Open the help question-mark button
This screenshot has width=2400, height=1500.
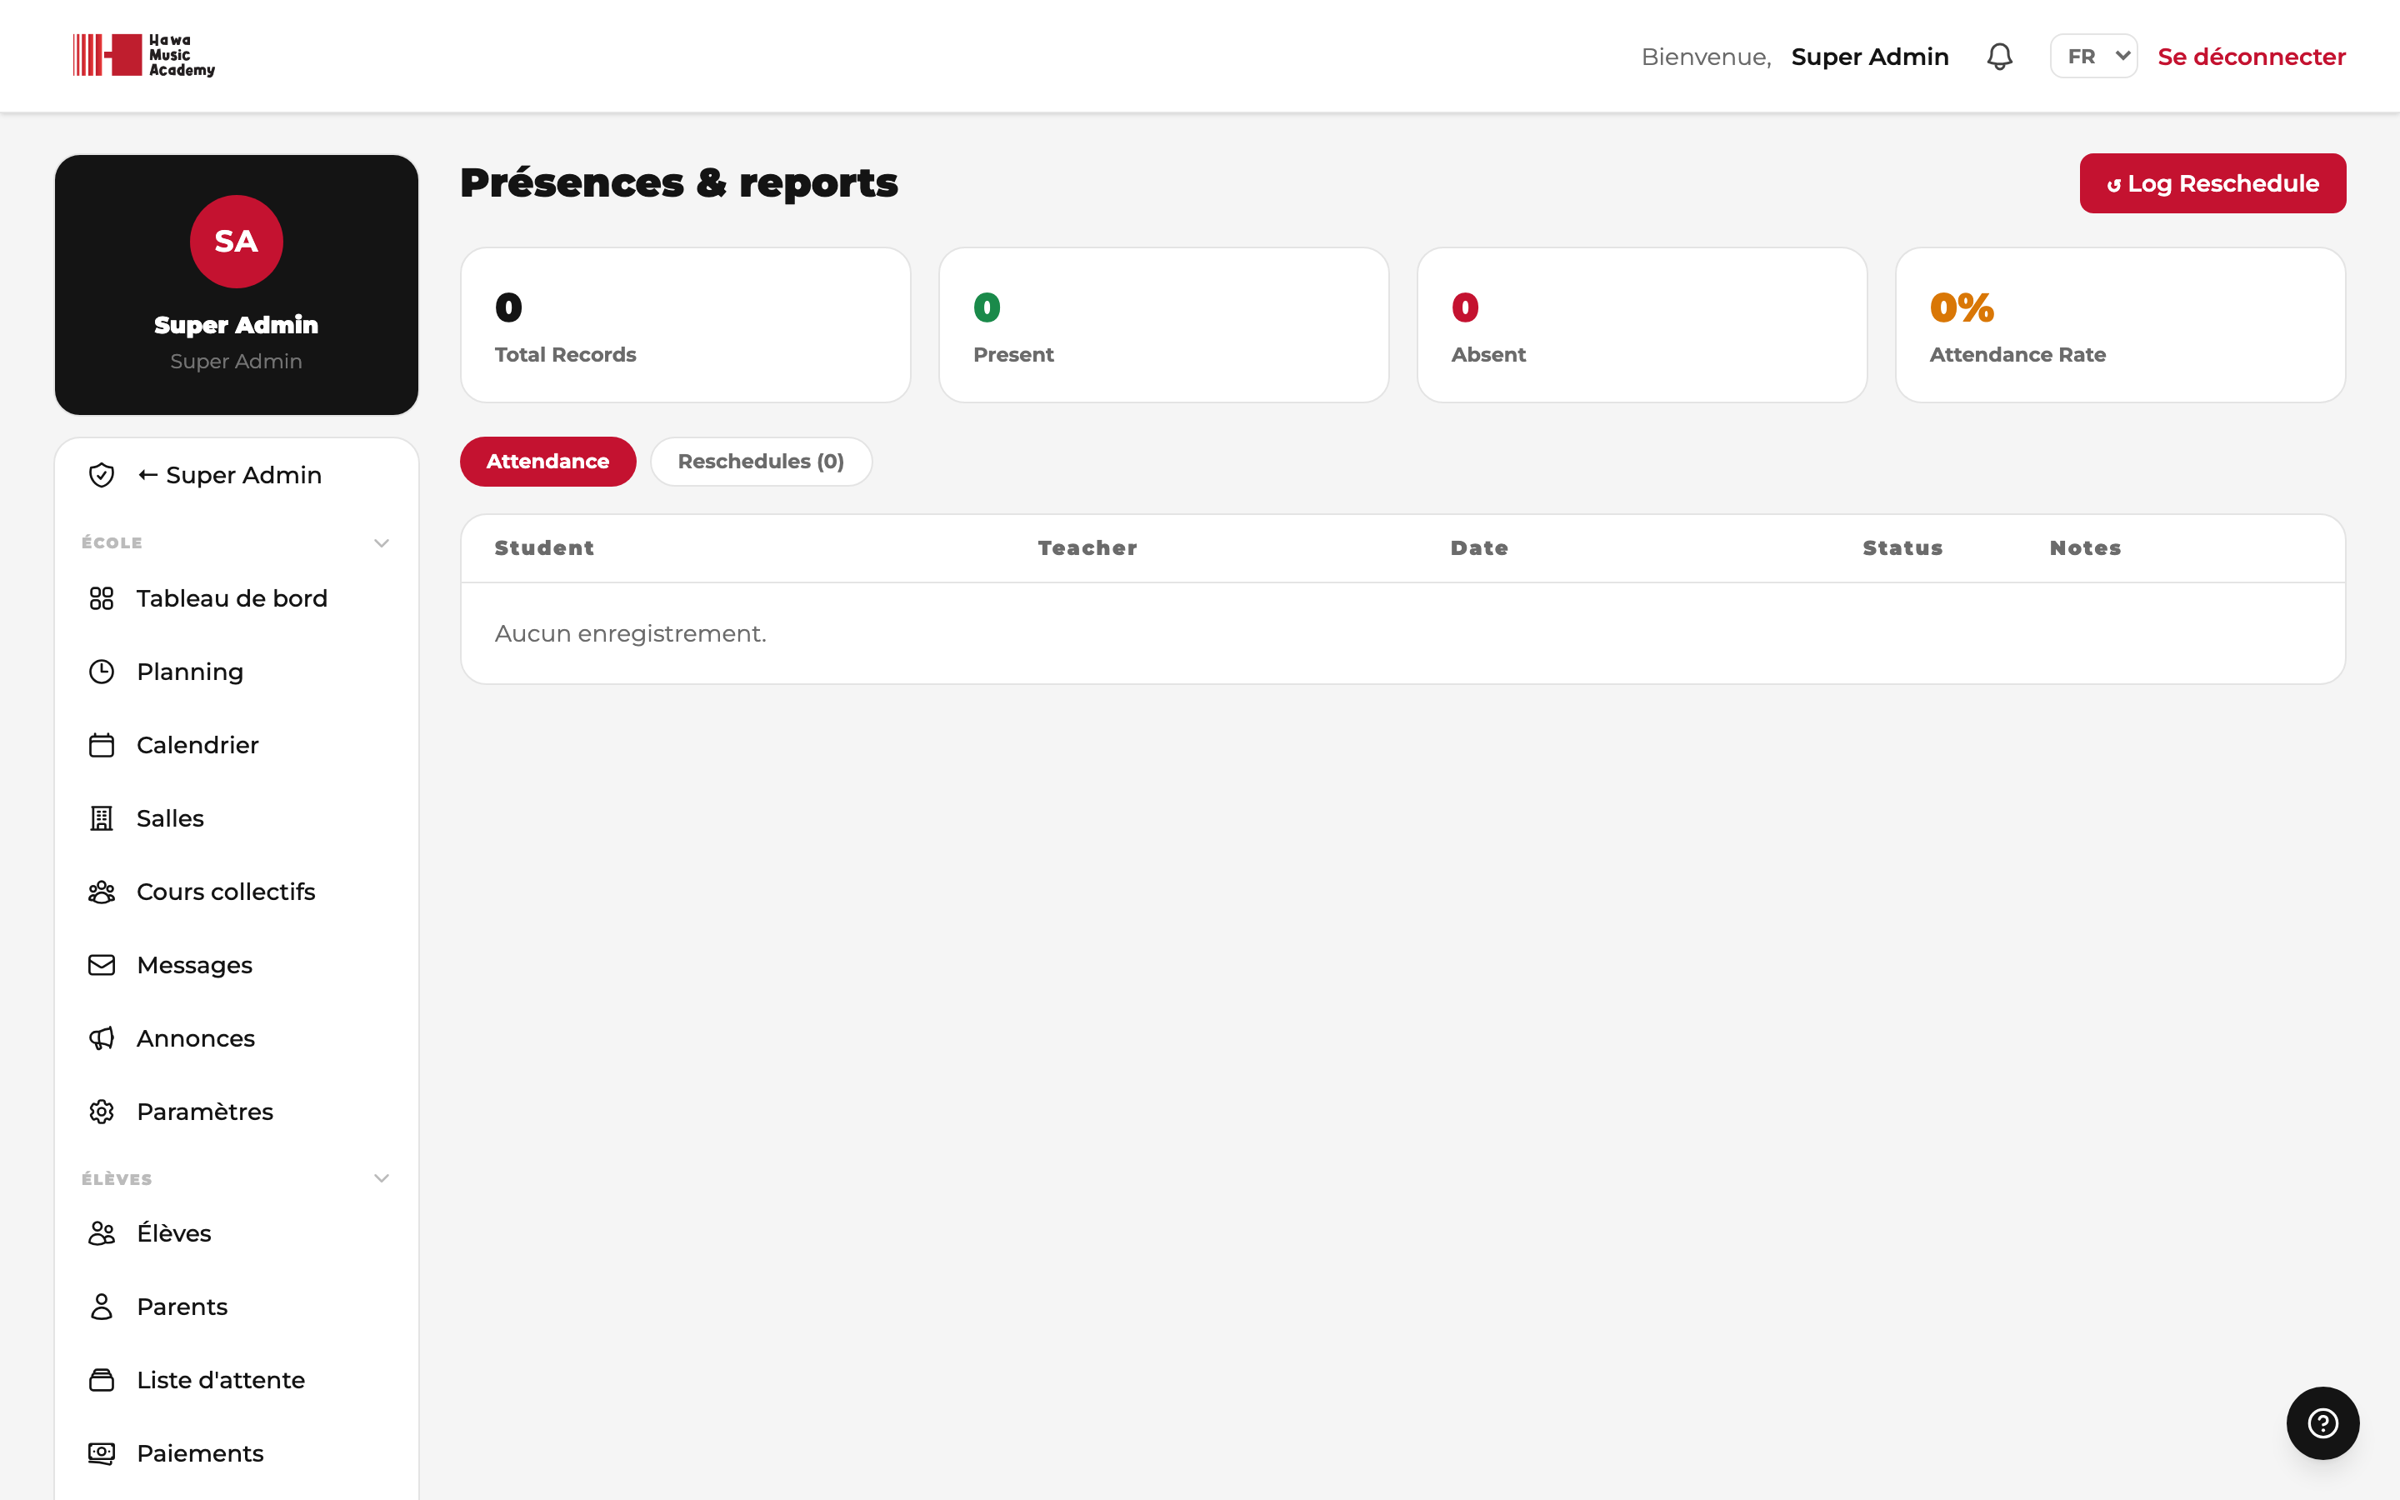2322,1422
